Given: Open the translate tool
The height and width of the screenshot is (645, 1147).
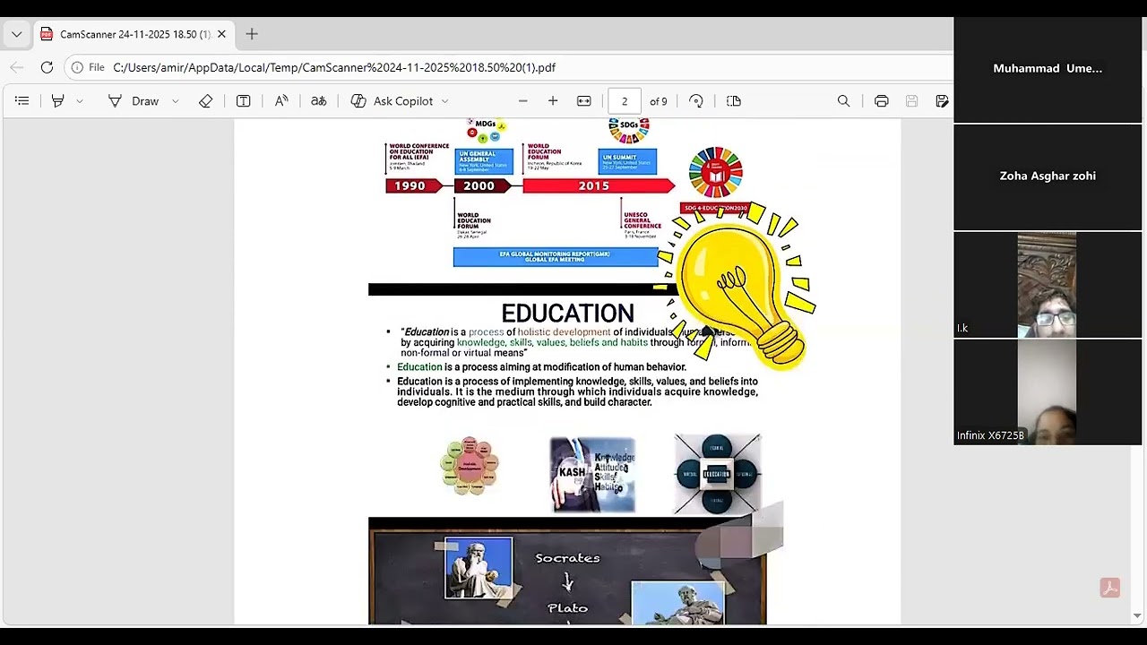Looking at the screenshot, I should coord(318,101).
